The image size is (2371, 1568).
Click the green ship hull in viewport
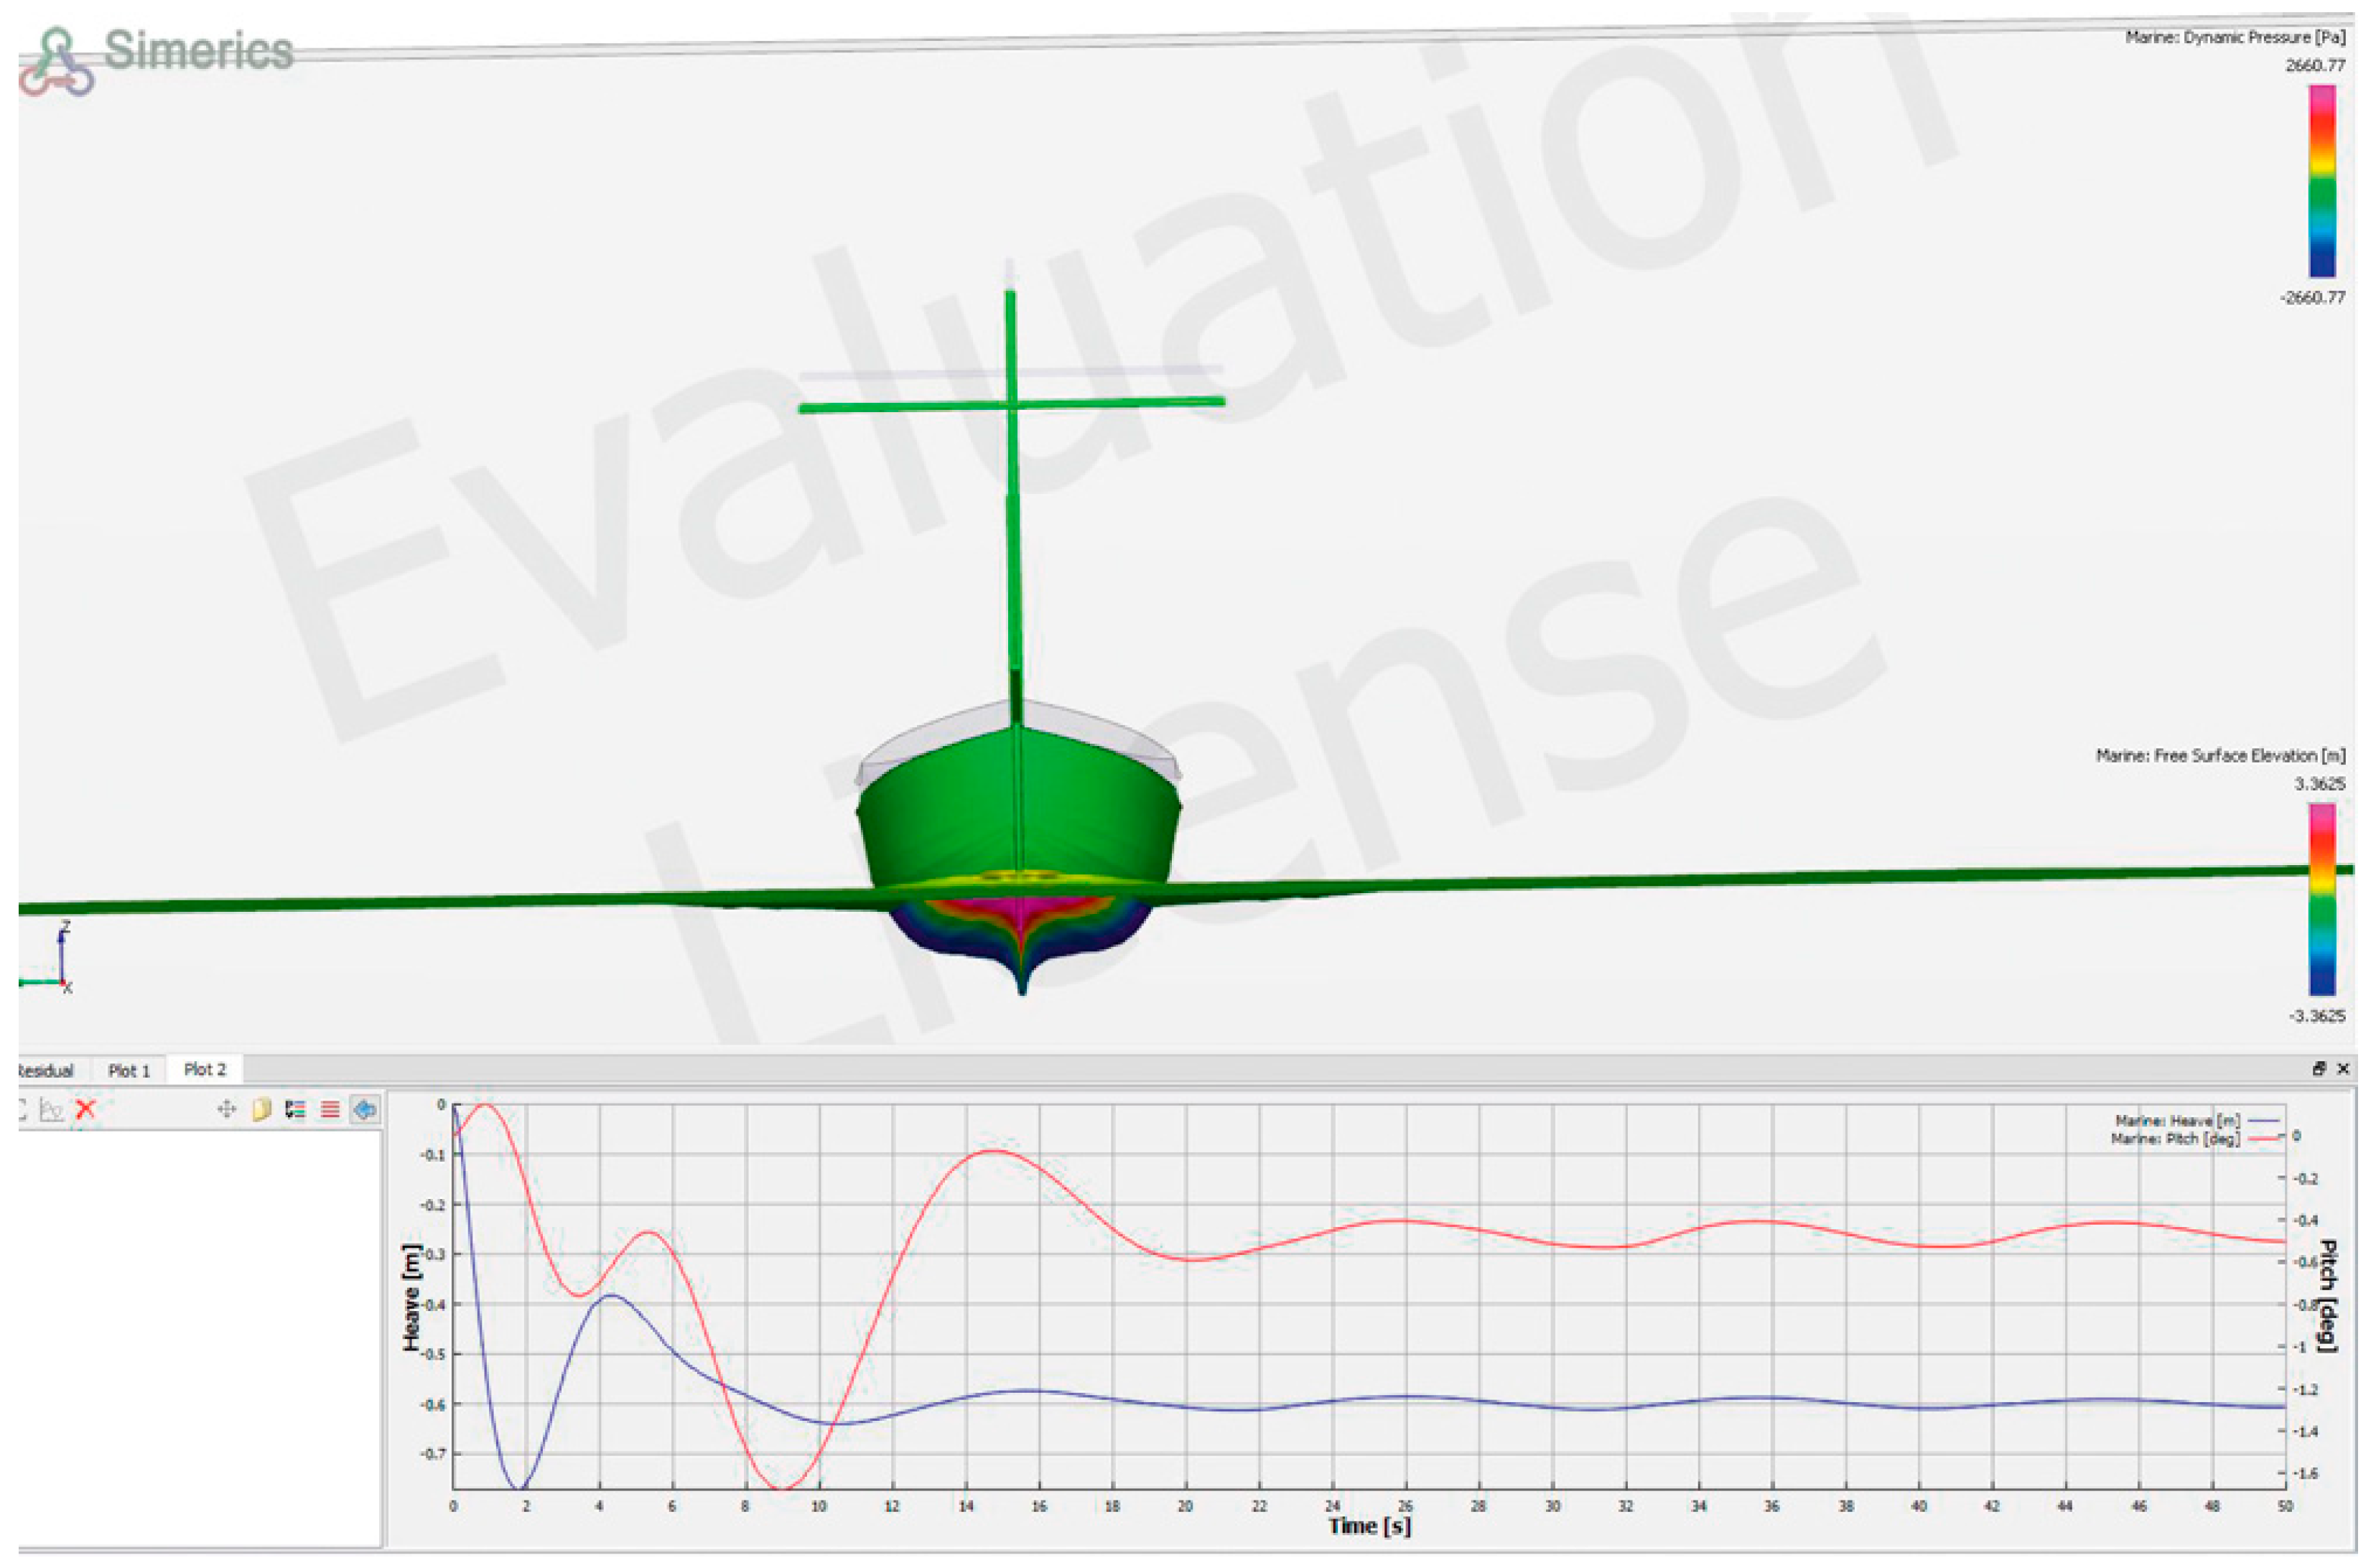(1018, 810)
